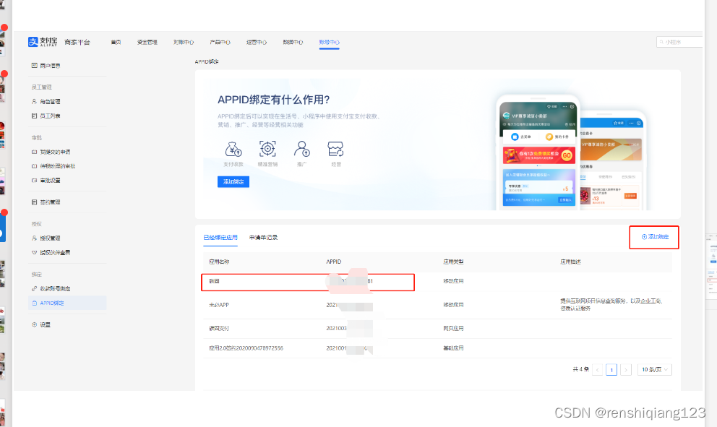Click the 经营 shop icon in banner
The width and height of the screenshot is (717, 427).
tap(335, 149)
